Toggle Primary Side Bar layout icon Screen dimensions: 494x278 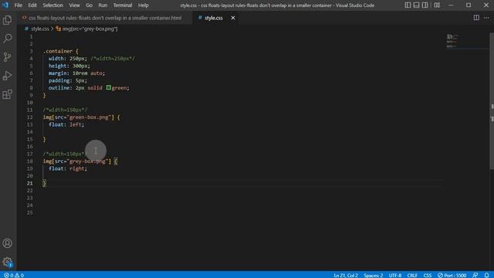[408, 5]
